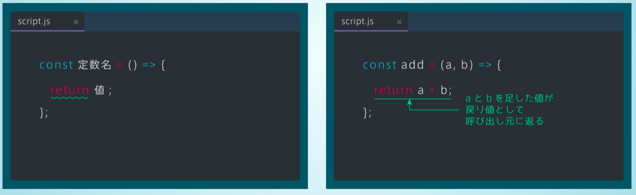Click the arrow => in the left editor
Screen dimensions: 636x195
point(149,65)
